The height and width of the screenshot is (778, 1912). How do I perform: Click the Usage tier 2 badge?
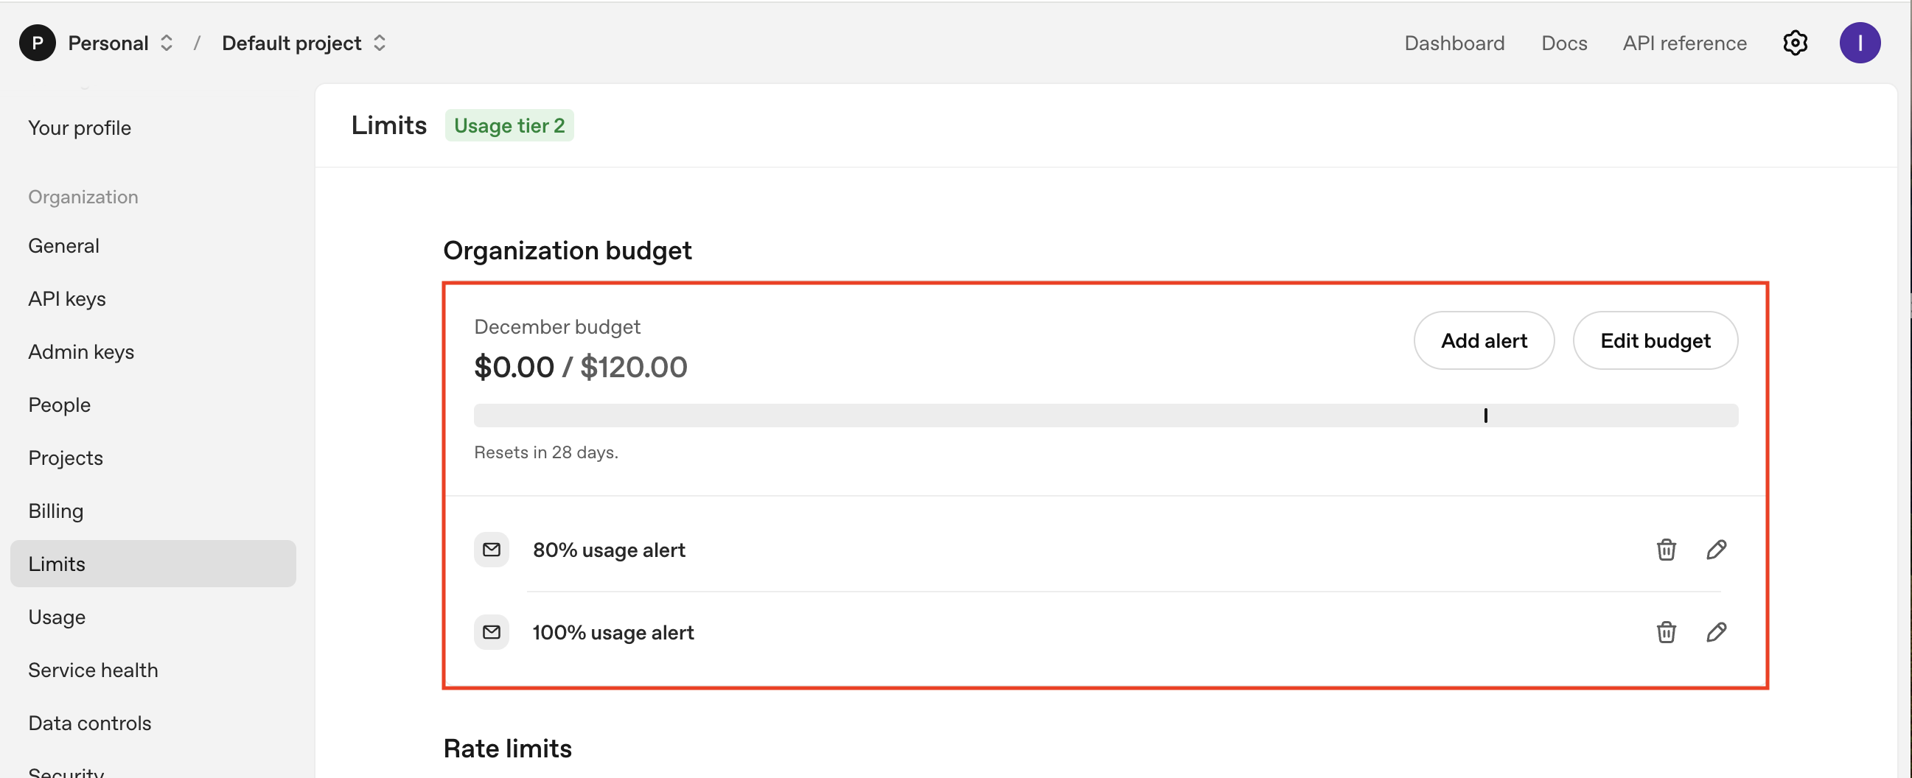pos(509,125)
